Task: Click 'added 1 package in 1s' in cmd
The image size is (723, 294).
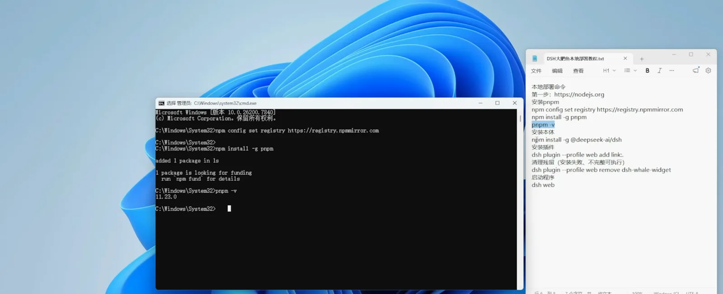Action: pyautogui.click(x=187, y=161)
